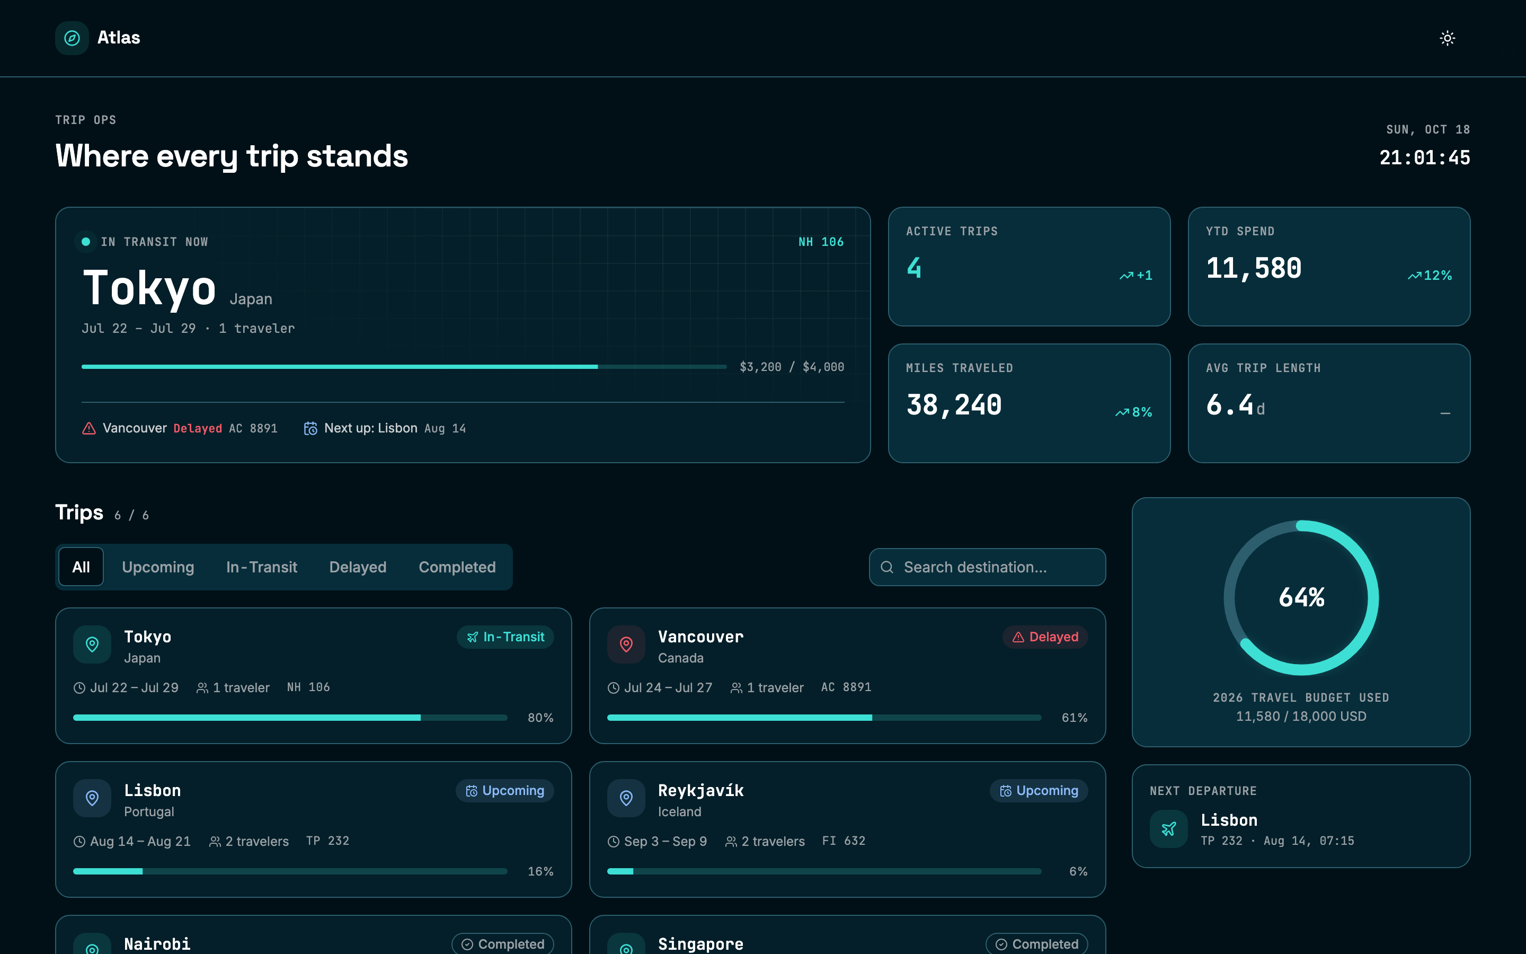This screenshot has width=1526, height=954.
Task: Click the 21:01:45 clock readout
Action: click(1424, 157)
